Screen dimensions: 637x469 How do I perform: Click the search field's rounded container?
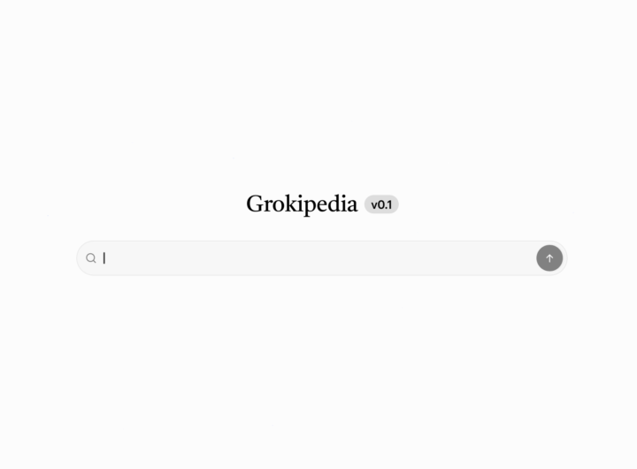click(322, 258)
